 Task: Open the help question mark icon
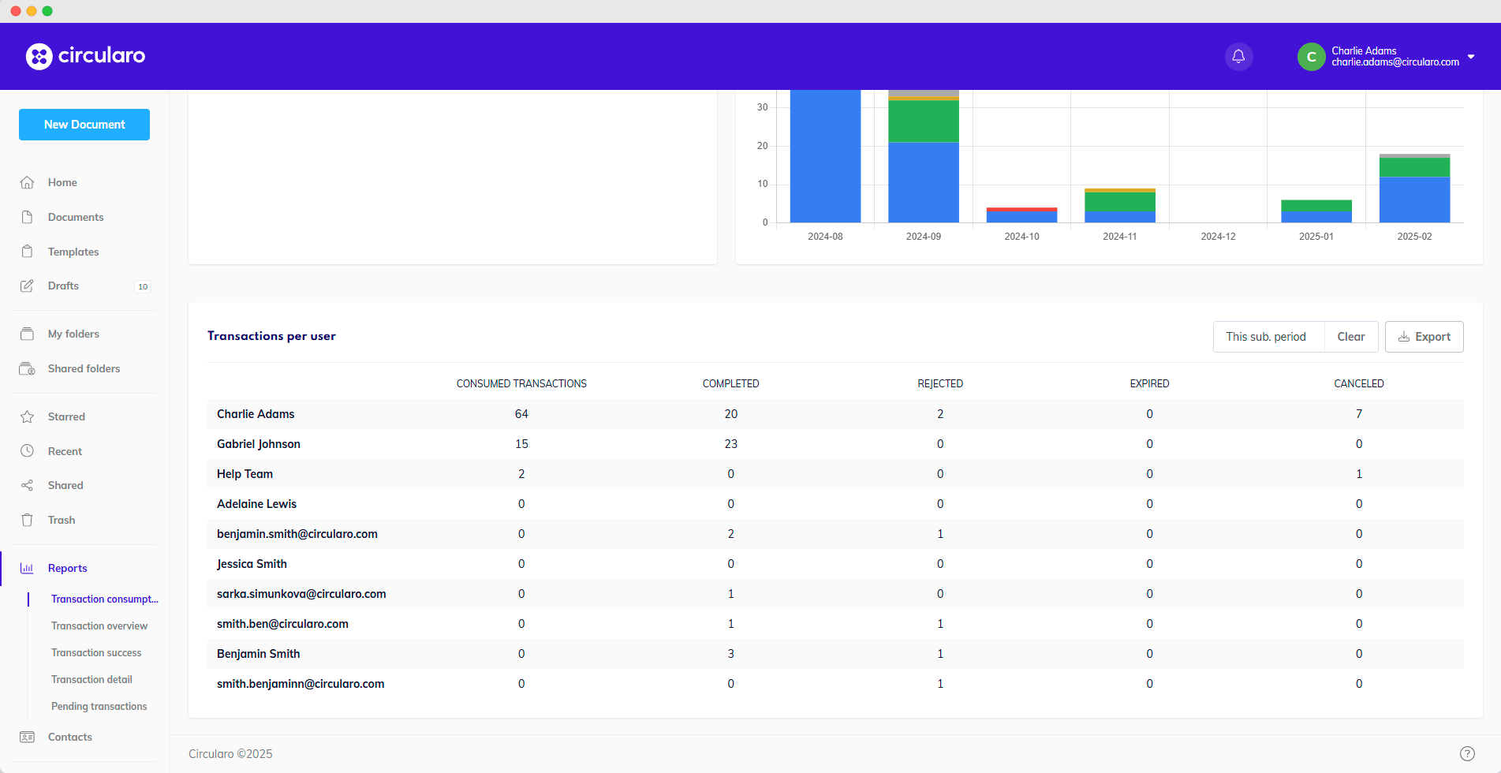tap(1466, 753)
